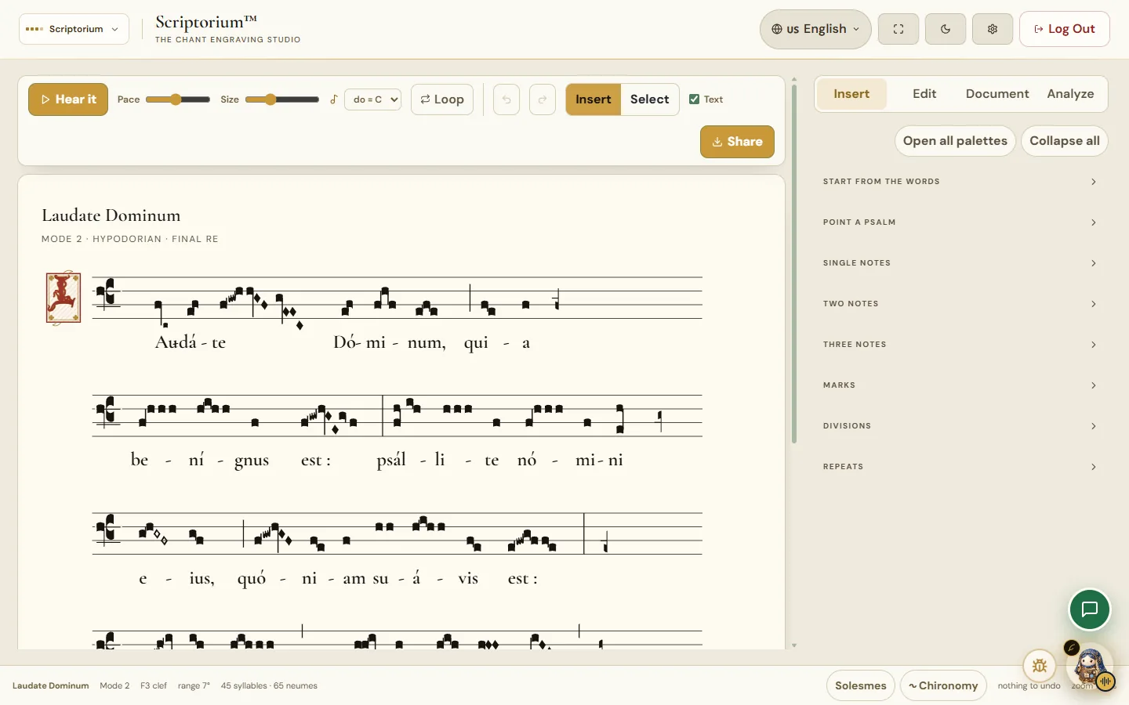Click the bug report icon
This screenshot has height=705, width=1129.
point(1040,666)
